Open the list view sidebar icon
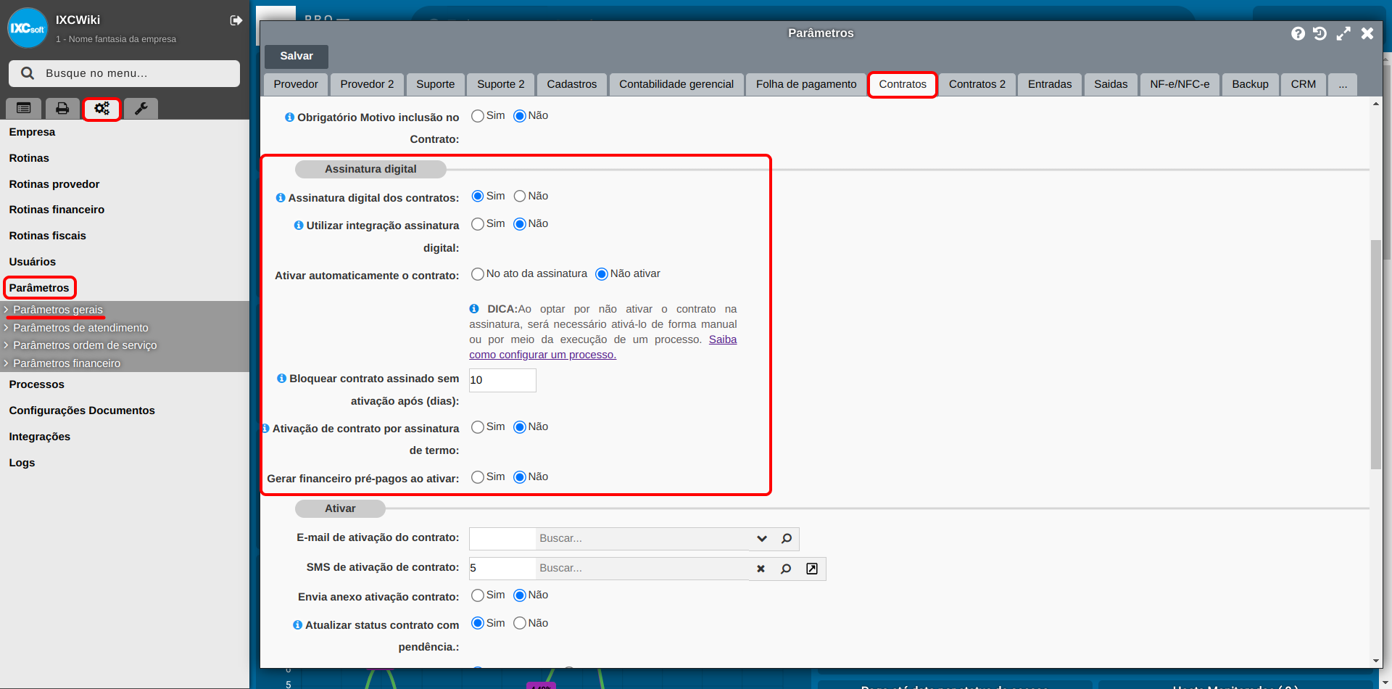This screenshot has height=689, width=1392. tap(24, 108)
